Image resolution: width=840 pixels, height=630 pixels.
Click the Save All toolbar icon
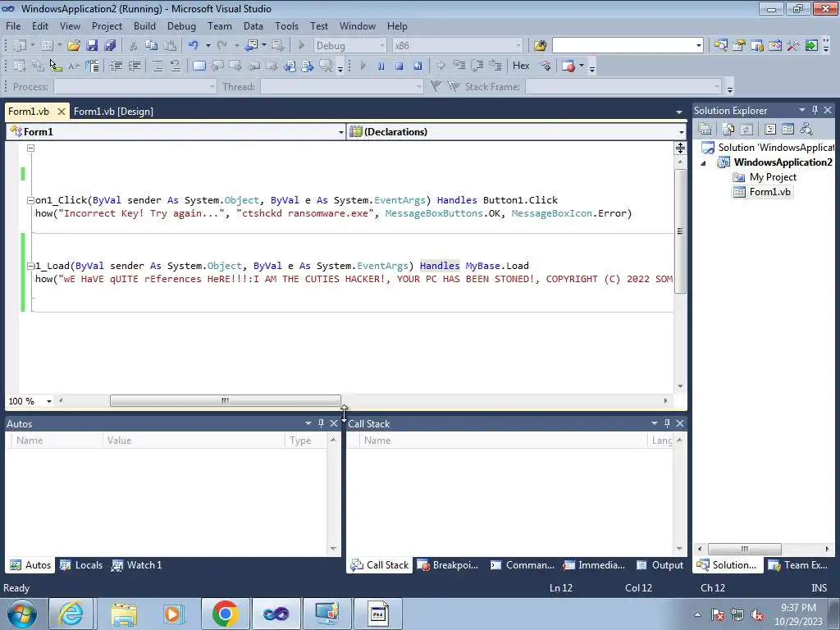[110, 46]
